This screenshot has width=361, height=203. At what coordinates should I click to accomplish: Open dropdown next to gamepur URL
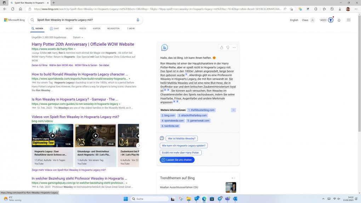coord(120,104)
